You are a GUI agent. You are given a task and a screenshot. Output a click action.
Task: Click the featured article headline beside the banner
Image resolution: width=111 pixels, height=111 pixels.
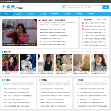[x=52, y=20]
